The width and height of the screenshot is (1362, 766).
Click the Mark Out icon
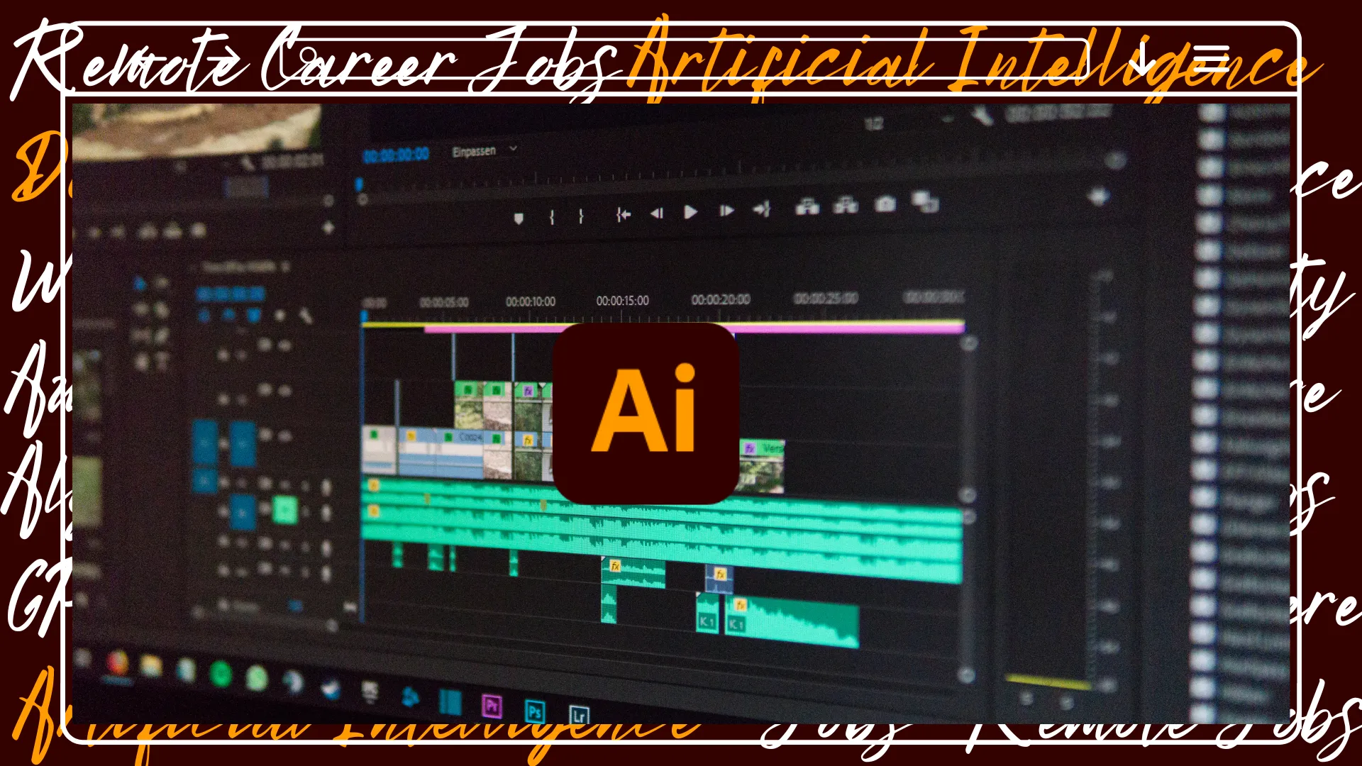(582, 216)
